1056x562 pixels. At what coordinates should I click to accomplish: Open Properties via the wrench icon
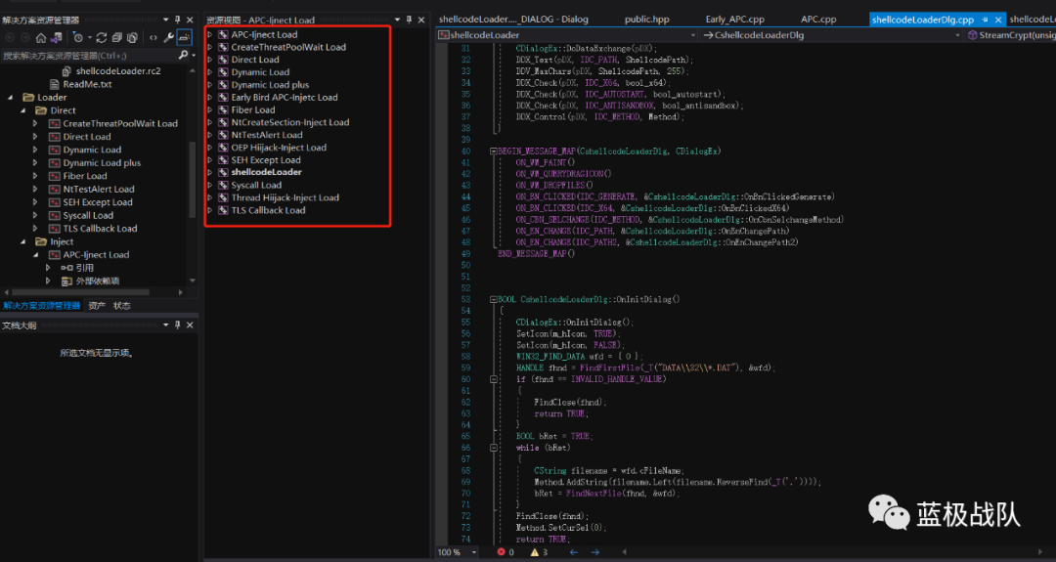point(168,38)
